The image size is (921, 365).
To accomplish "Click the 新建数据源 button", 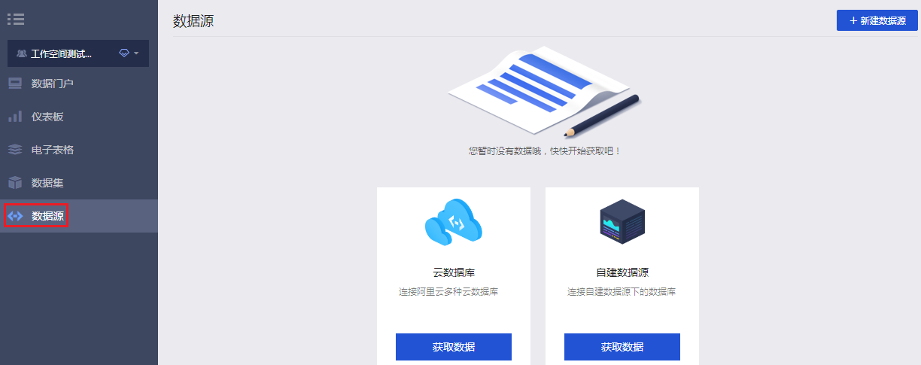I will 877,20.
